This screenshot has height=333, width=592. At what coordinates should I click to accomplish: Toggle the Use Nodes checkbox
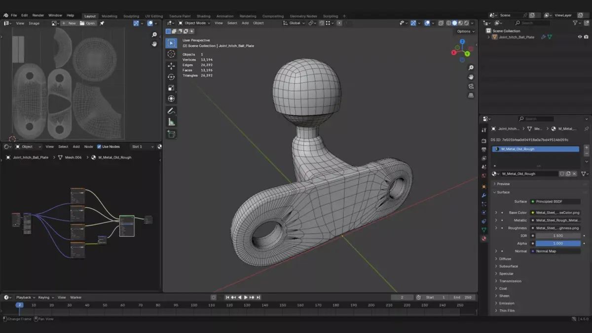99,147
